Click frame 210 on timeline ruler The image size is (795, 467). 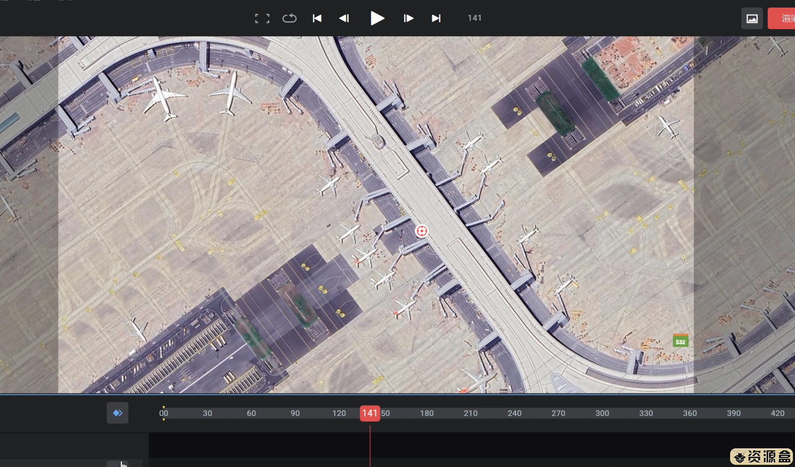[471, 413]
